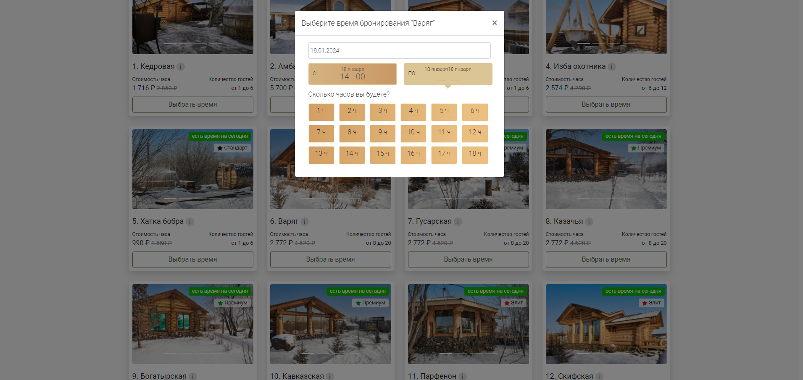Click the title 5. Хатка бобра

pyautogui.click(x=158, y=221)
